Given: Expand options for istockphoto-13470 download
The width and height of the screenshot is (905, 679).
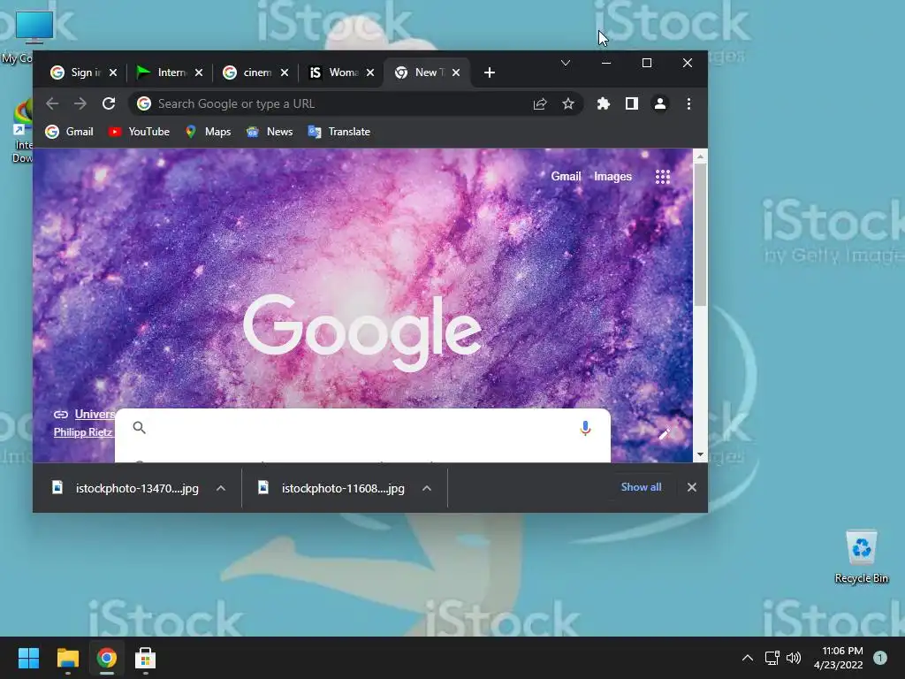Looking at the screenshot, I should (x=220, y=488).
